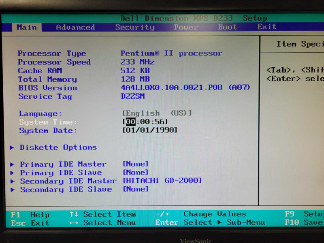This screenshot has width=324, height=243.
Task: Click the Dell Dimension XPS D233 Setup title
Action: tap(194, 18)
